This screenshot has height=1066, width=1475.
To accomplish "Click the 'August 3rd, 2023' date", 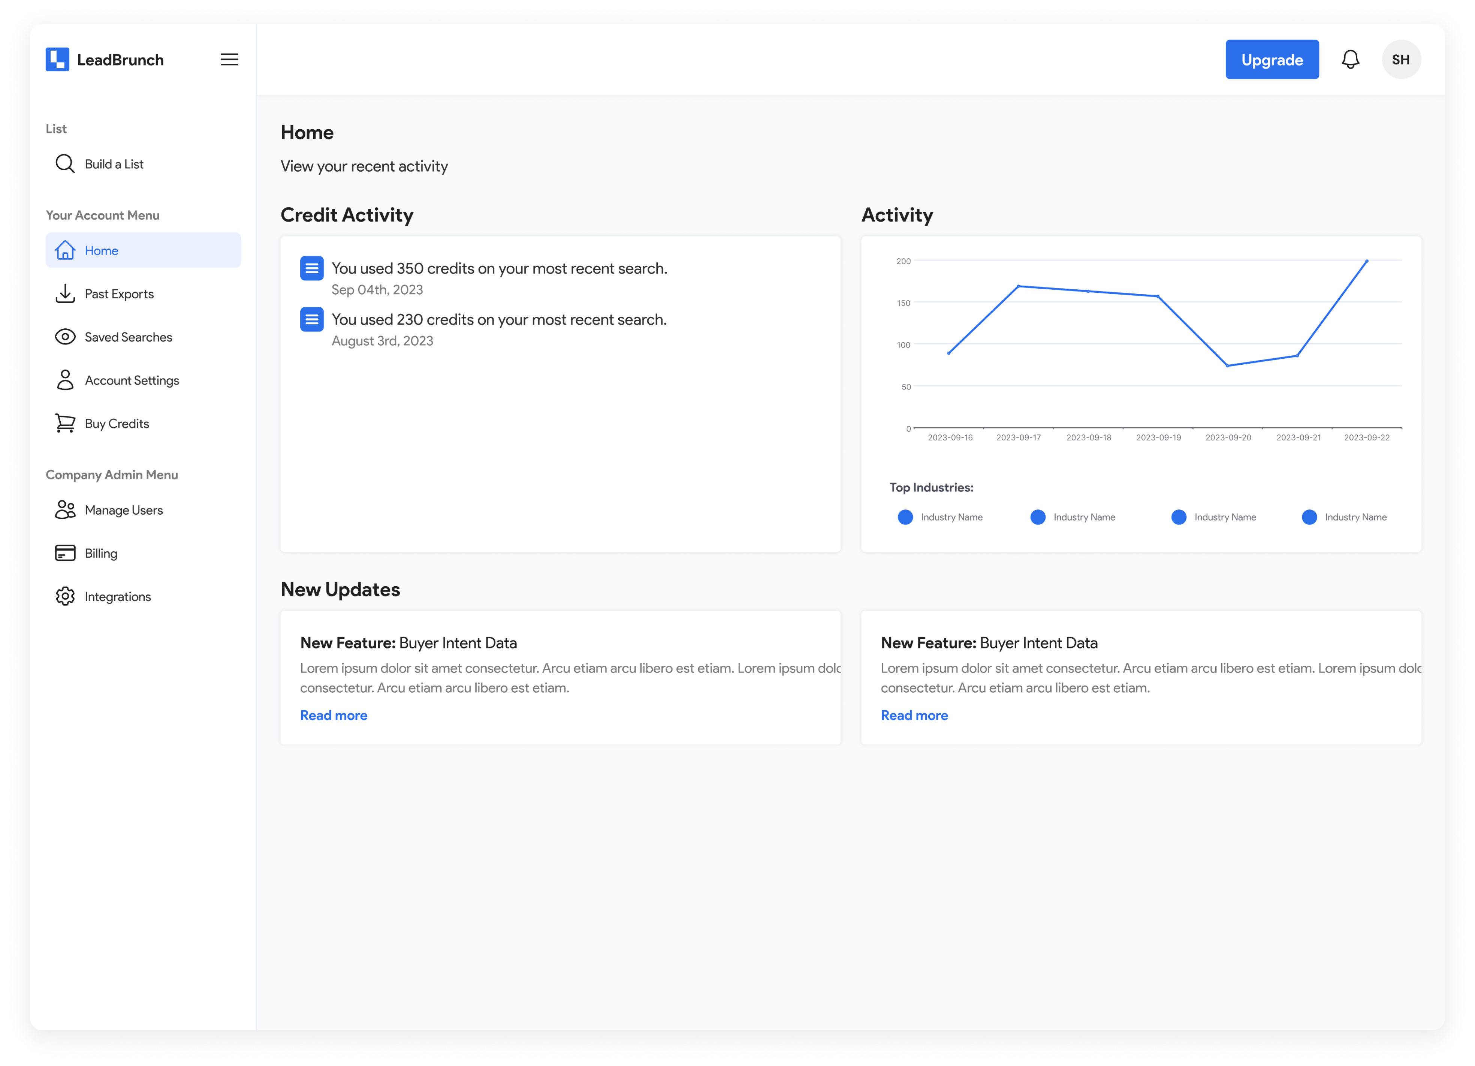I will (382, 341).
